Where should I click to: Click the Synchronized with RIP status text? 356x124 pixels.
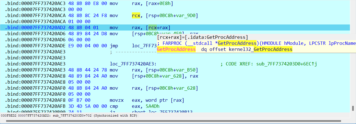click(x=116, y=116)
